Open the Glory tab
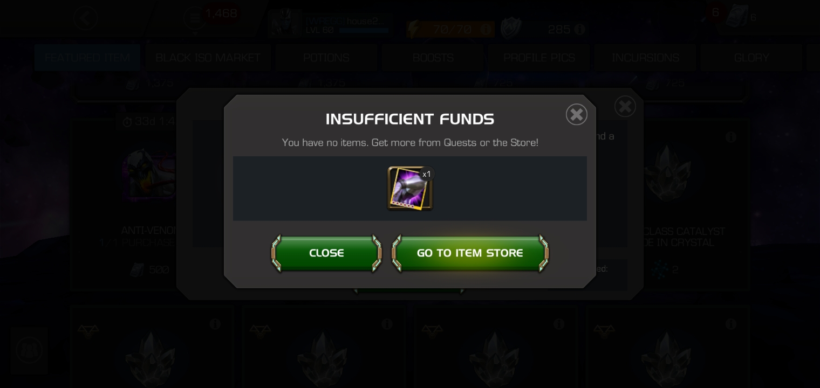 coord(751,58)
